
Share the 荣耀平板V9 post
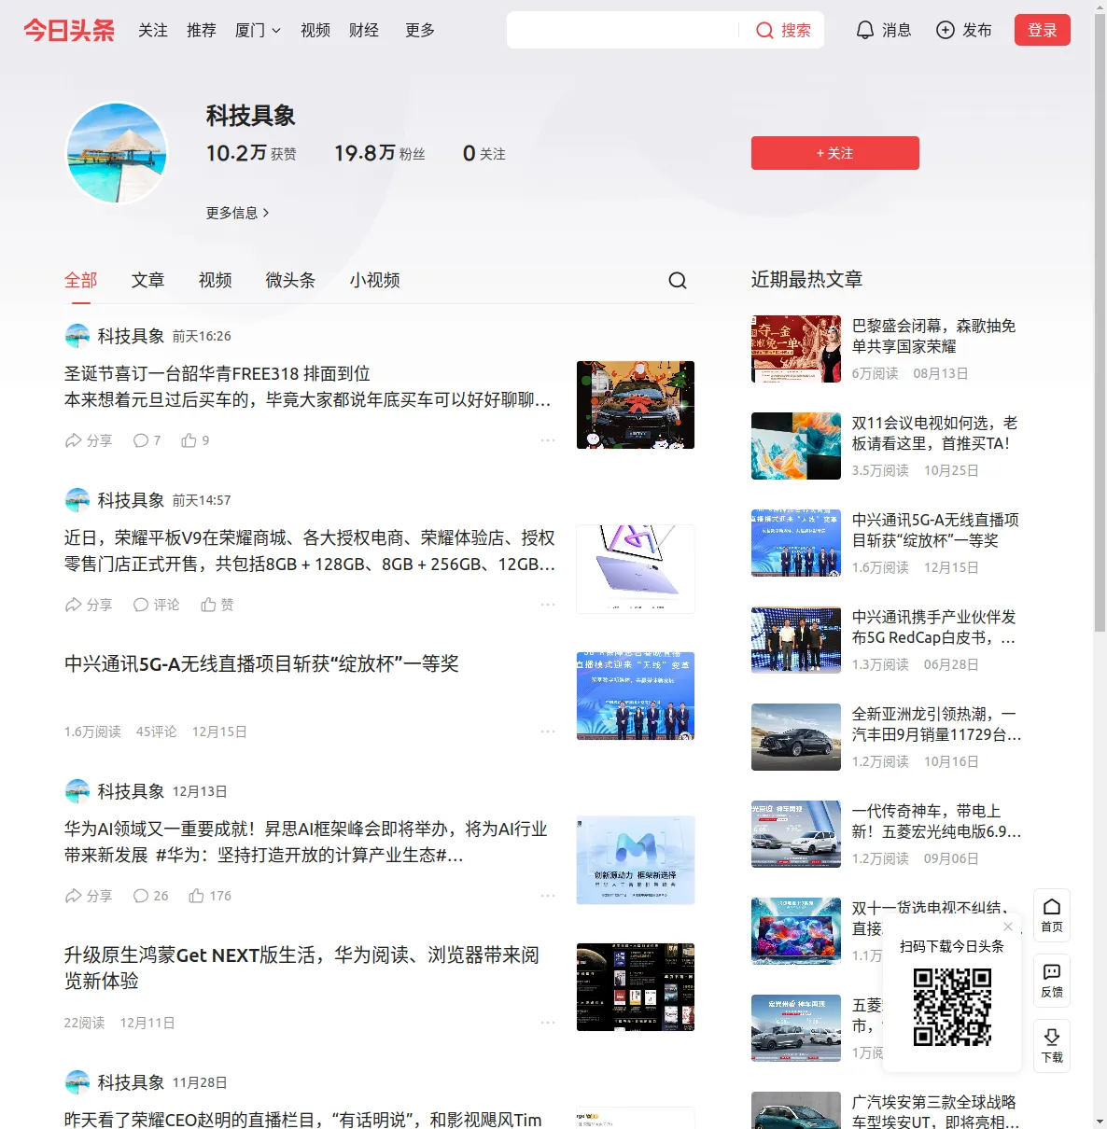(x=89, y=605)
